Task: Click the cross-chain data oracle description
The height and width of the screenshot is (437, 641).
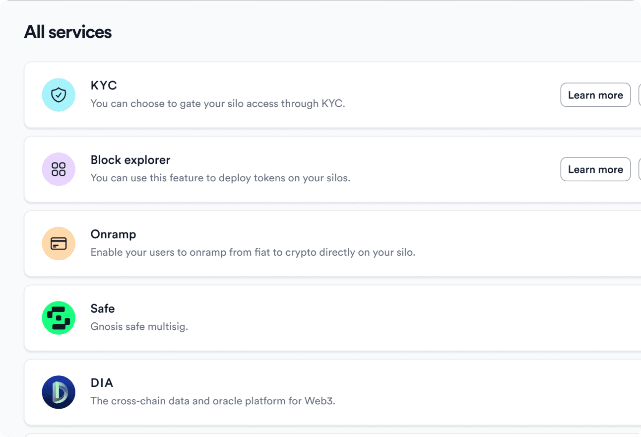Action: (x=213, y=401)
